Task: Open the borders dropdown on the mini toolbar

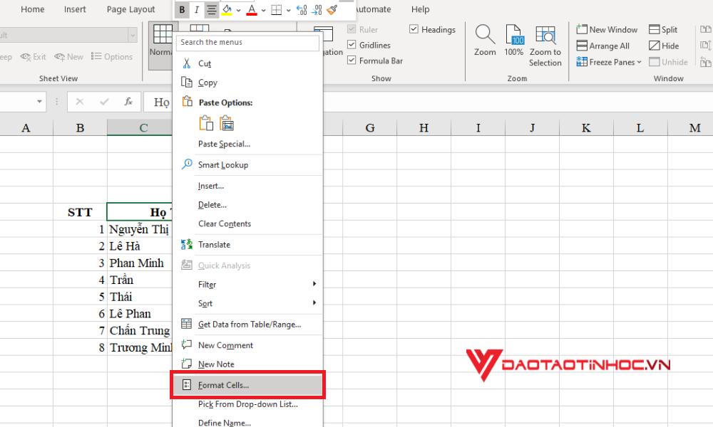Action: [287, 9]
